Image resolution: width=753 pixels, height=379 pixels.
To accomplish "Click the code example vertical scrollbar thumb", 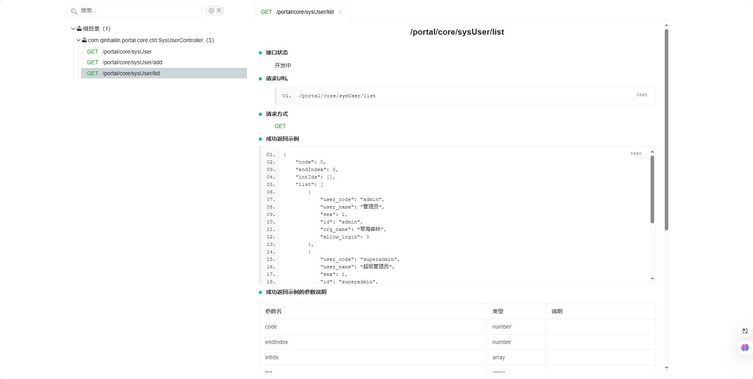I will click(x=652, y=189).
